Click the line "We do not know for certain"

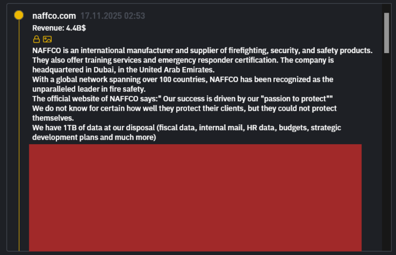pyautogui.click(x=184, y=108)
